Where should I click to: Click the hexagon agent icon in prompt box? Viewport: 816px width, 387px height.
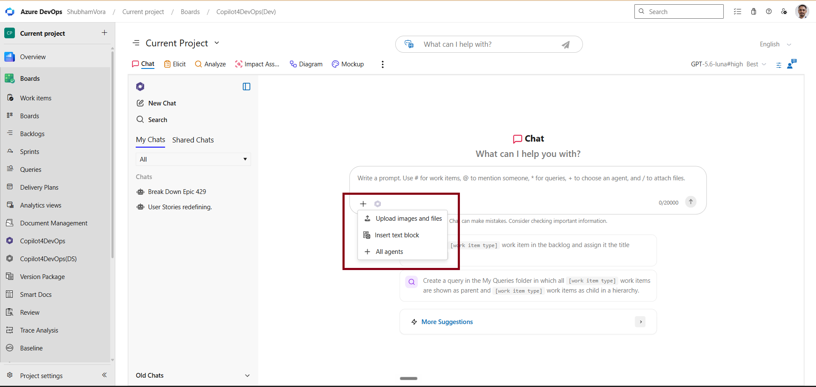coord(377,204)
